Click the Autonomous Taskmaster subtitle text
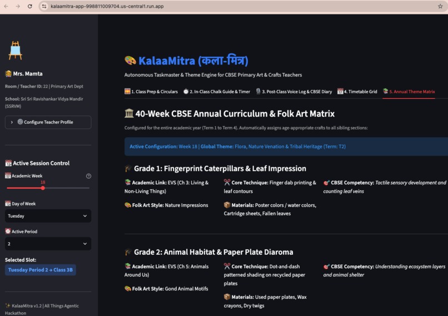Viewport: 448px width, 316px height. click(x=213, y=75)
